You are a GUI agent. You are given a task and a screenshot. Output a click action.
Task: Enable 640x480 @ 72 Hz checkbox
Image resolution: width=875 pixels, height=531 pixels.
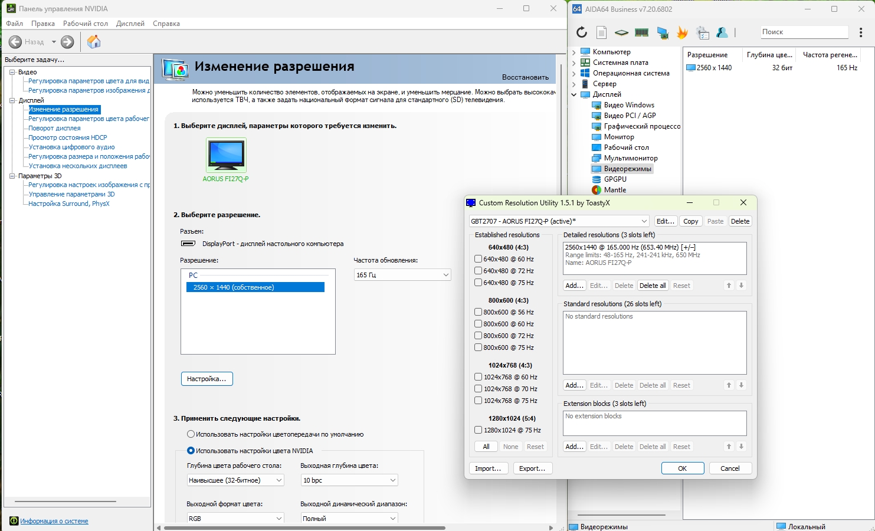pos(479,271)
